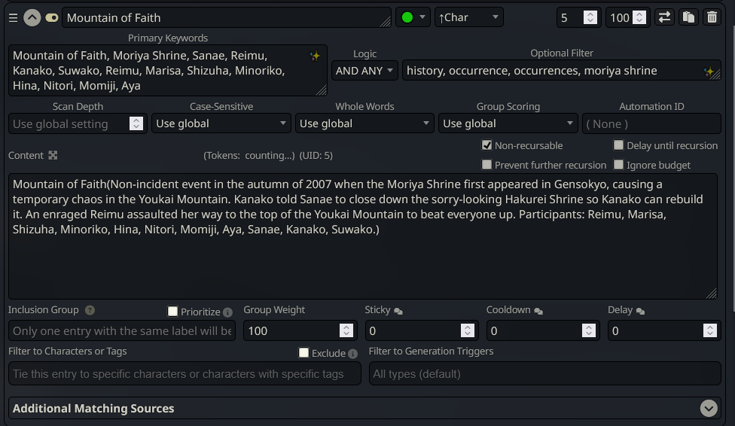Click the move/transfer entry arrows icon
The image size is (735, 426).
[x=664, y=17]
